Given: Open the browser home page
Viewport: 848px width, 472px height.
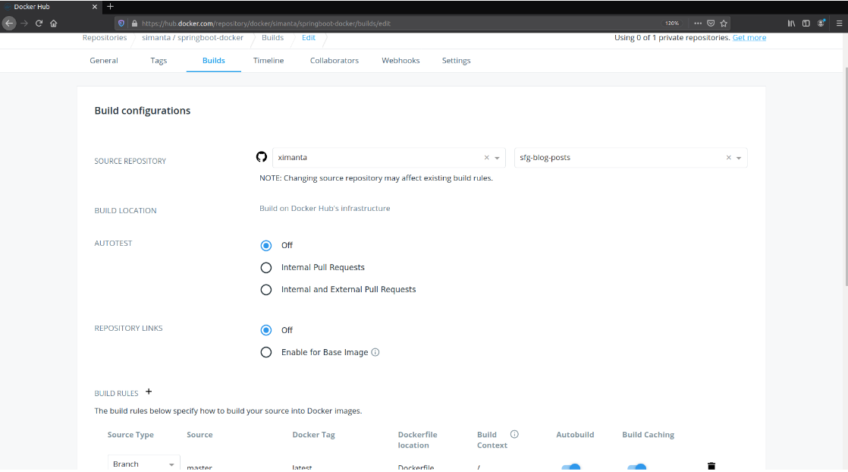Looking at the screenshot, I should tap(54, 24).
